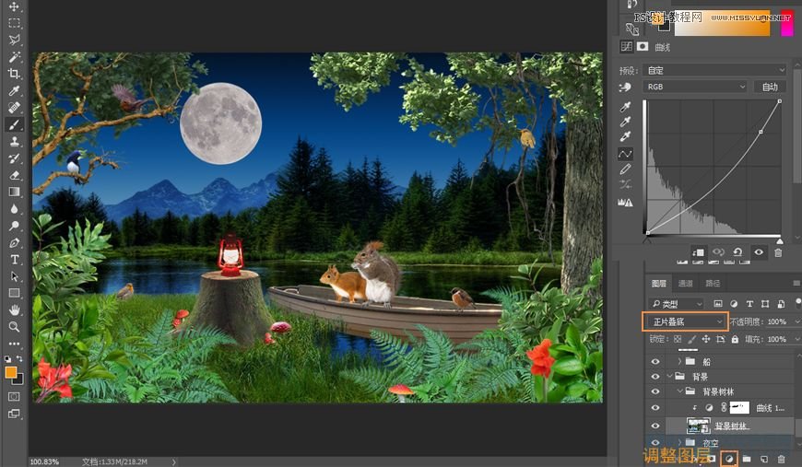This screenshot has height=467, width=802.
Task: Toggle curves adjustment visibility in Properties
Action: point(759,251)
